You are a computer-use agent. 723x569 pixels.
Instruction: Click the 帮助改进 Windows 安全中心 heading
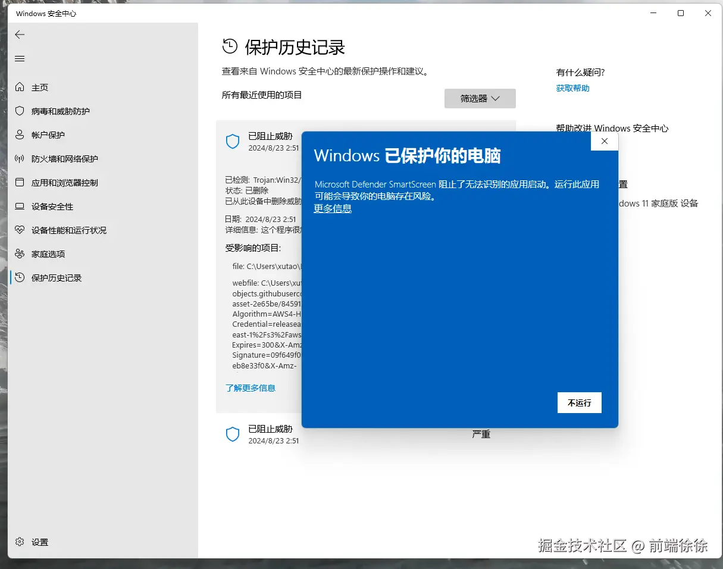612,129
